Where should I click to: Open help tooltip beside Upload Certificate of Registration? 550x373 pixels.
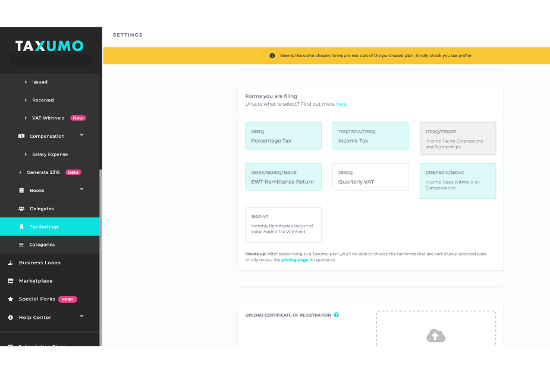coord(337,315)
